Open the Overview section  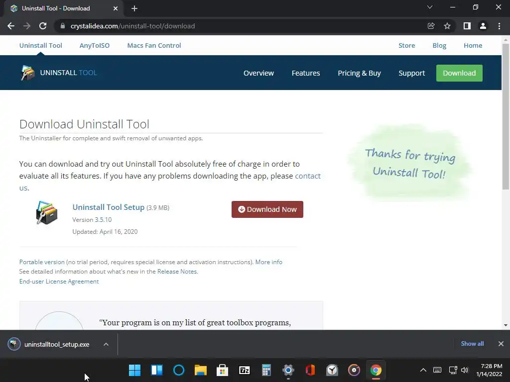(259, 73)
